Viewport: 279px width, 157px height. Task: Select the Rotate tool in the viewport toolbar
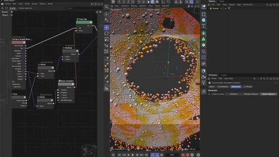106,33
